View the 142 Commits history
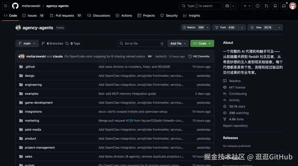298x166 pixels. tap(199, 56)
